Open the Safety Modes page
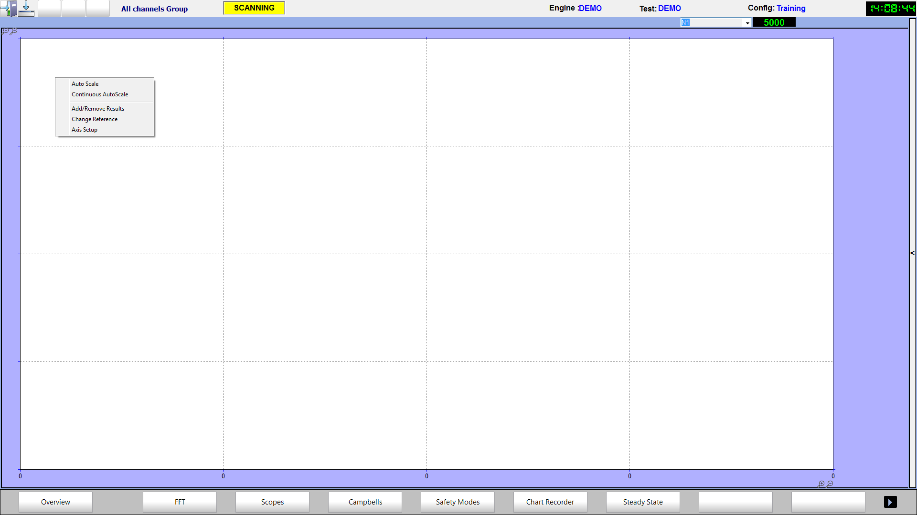The width and height of the screenshot is (917, 515). pyautogui.click(x=458, y=502)
